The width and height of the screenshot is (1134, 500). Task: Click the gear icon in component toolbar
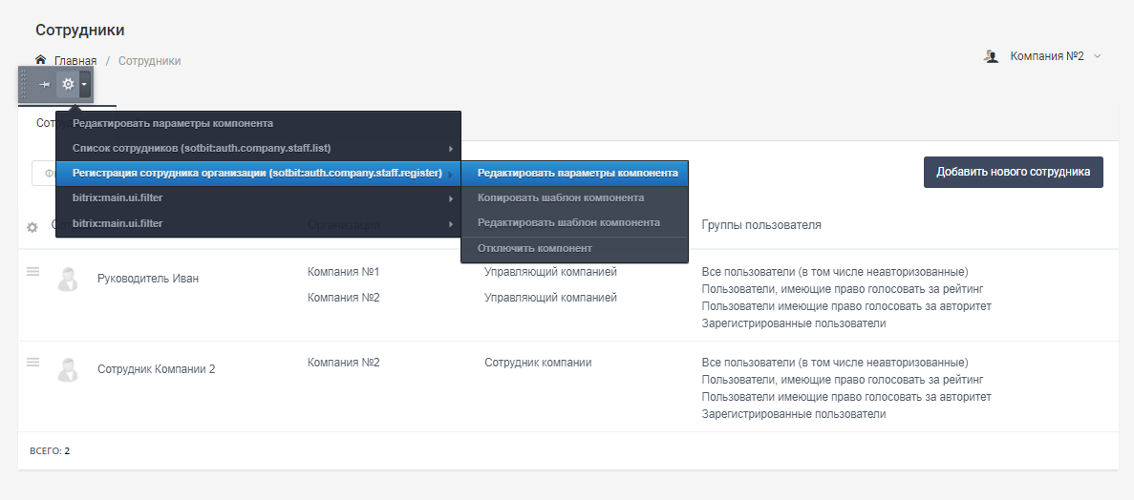coord(68,85)
